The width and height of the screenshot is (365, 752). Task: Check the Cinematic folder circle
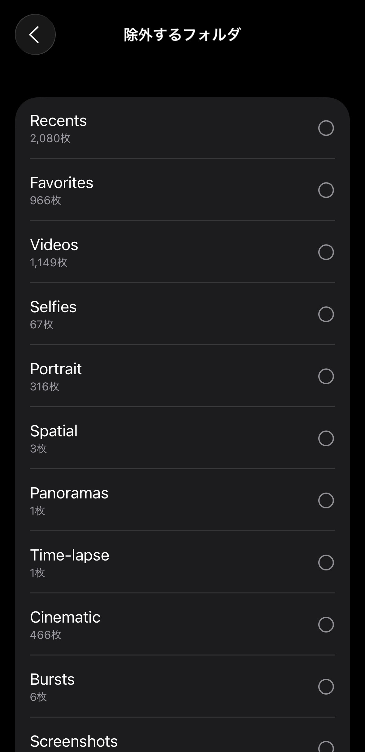click(326, 624)
